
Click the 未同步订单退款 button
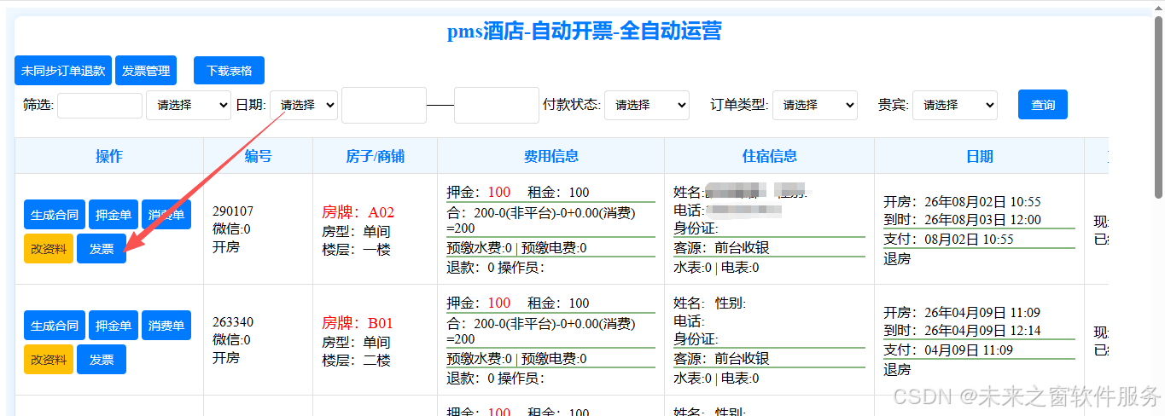[63, 71]
